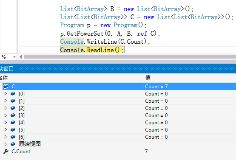The height and width of the screenshot is (160, 236).
Task: Click the debug window title bar
Action: coord(118,69)
